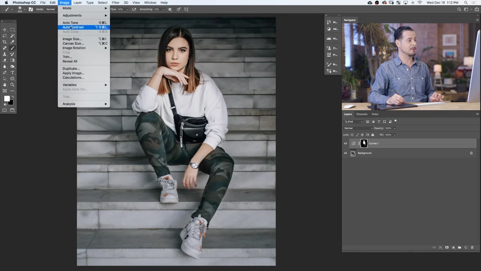The height and width of the screenshot is (271, 481).
Task: Change the screen mode
Action: tap(12, 110)
